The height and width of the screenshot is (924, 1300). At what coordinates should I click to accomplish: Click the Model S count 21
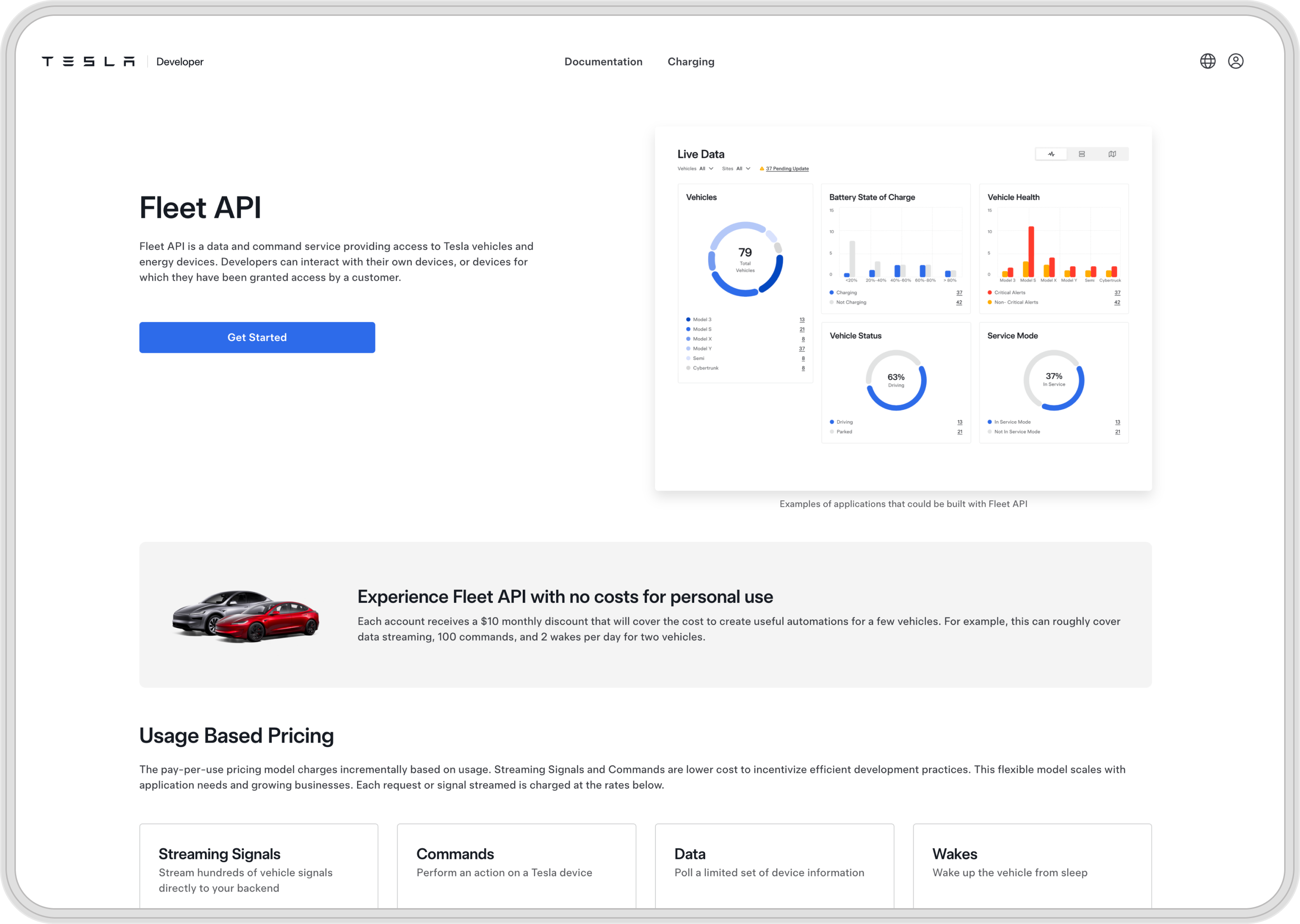[x=801, y=329]
